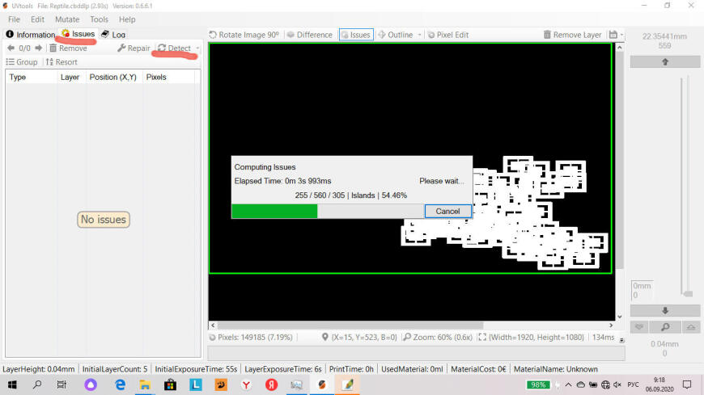
Task: Toggle the Issues highlight button above the layer preview
Action: coord(356,35)
